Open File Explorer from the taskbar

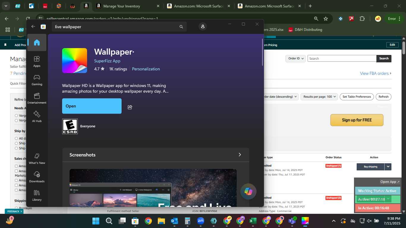coord(161,221)
